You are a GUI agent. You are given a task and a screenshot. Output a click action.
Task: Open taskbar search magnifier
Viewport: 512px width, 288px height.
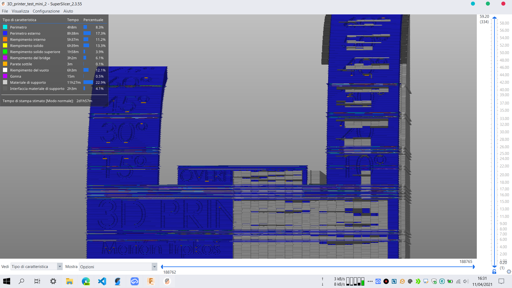[21, 281]
